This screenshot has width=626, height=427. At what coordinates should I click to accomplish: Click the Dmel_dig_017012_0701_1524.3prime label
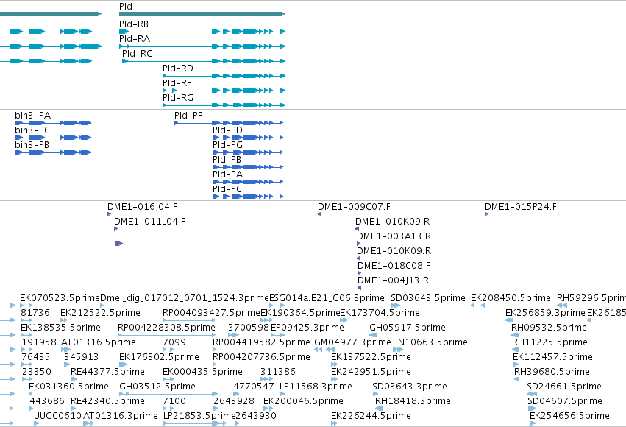185,298
